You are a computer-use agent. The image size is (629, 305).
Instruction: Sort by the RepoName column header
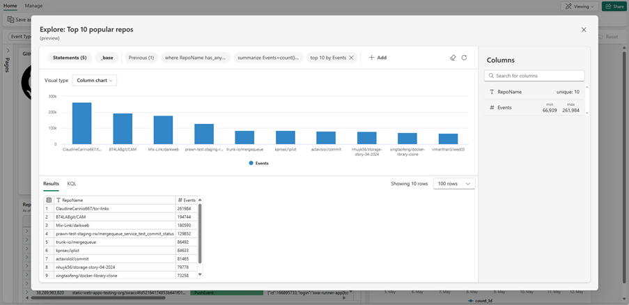[115, 200]
